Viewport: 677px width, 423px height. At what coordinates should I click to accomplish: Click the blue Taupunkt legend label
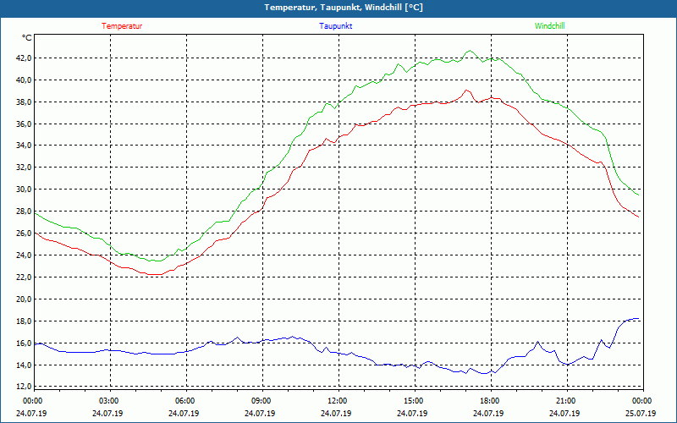point(335,26)
